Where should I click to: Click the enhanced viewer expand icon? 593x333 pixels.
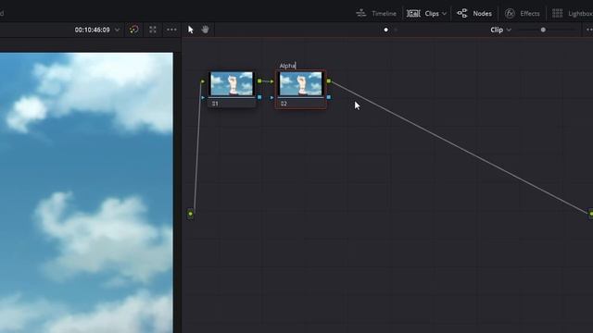click(x=153, y=30)
